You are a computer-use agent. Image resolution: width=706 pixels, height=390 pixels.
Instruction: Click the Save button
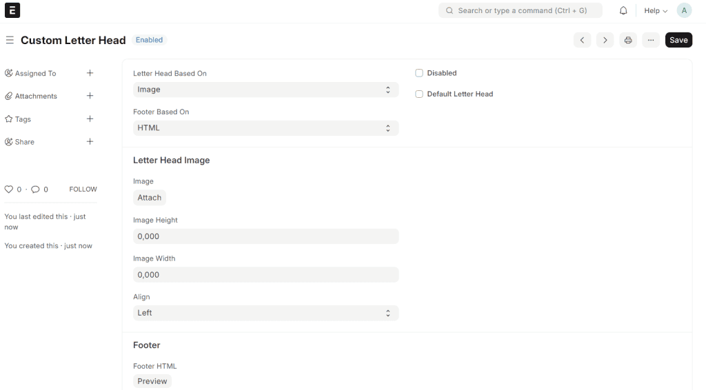pos(678,40)
